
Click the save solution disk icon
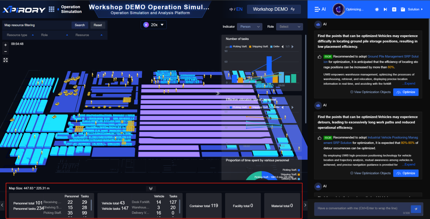[x=403, y=9]
